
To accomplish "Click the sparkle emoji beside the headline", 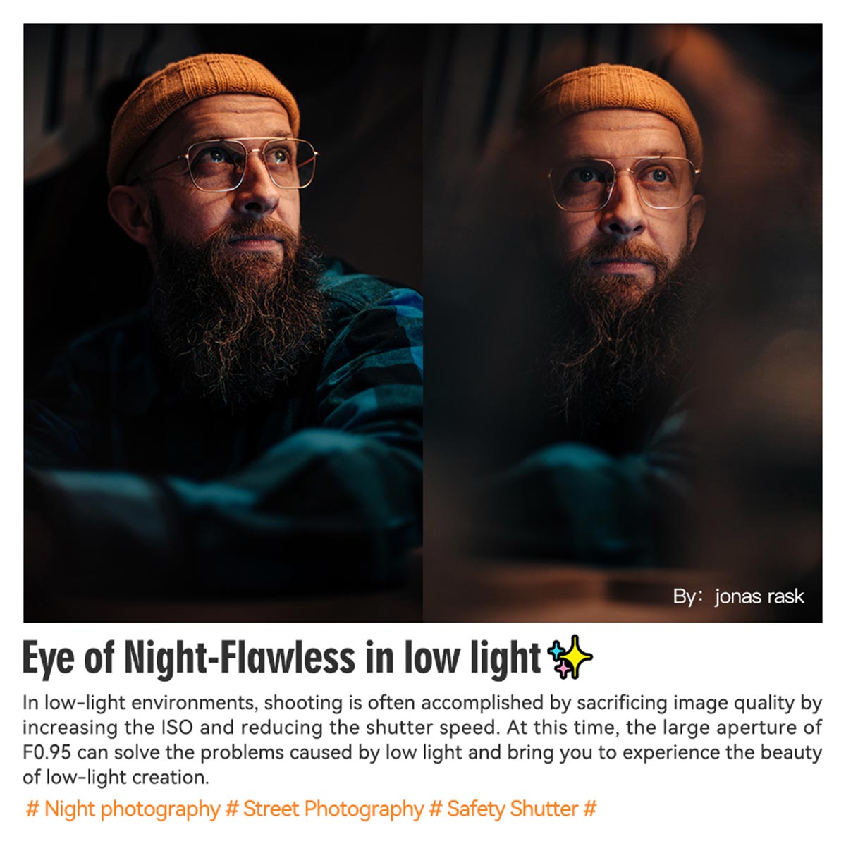I will pos(570,658).
